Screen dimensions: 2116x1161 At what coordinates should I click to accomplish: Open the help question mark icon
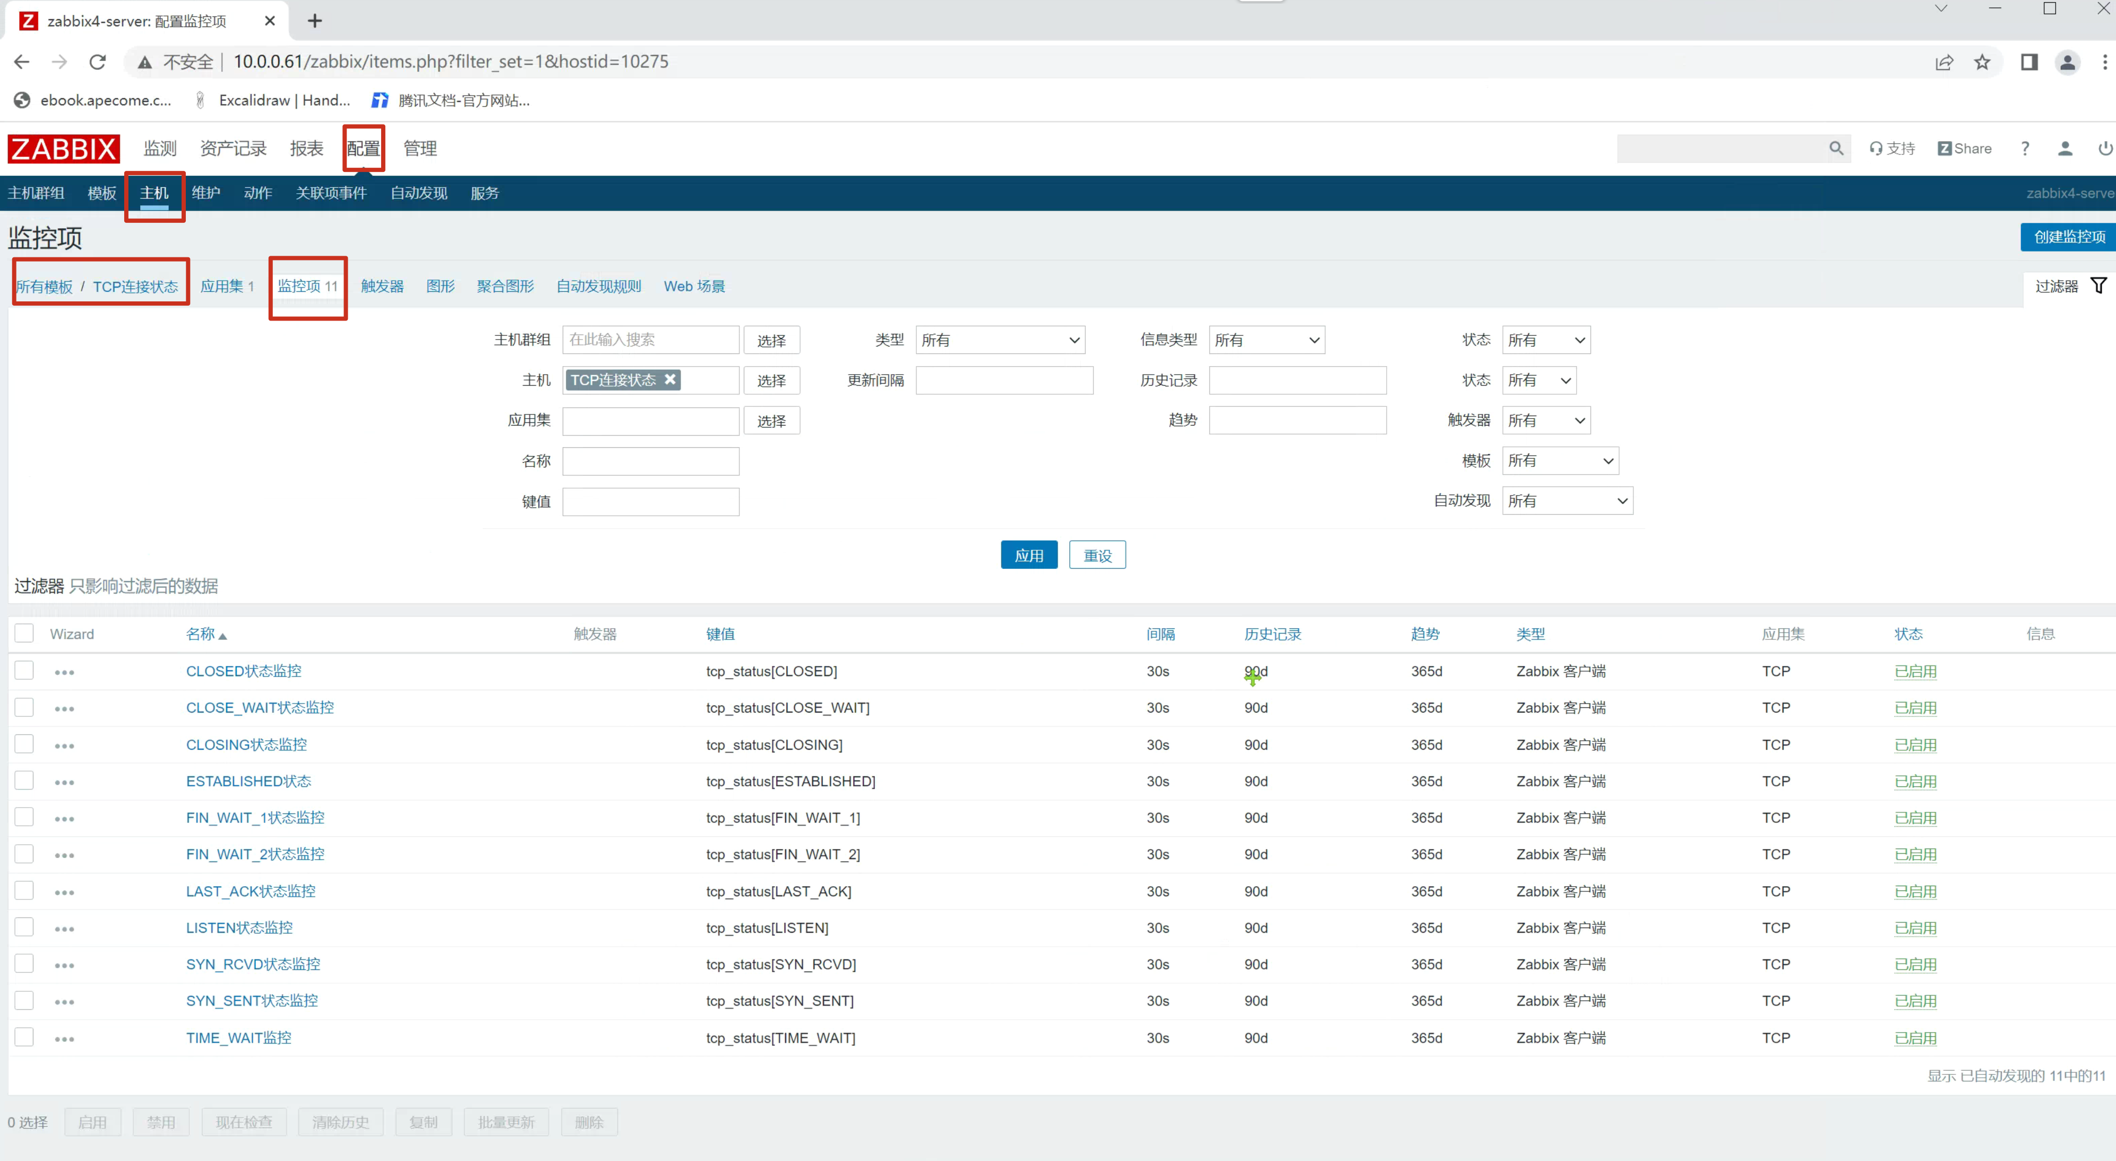coord(2025,149)
